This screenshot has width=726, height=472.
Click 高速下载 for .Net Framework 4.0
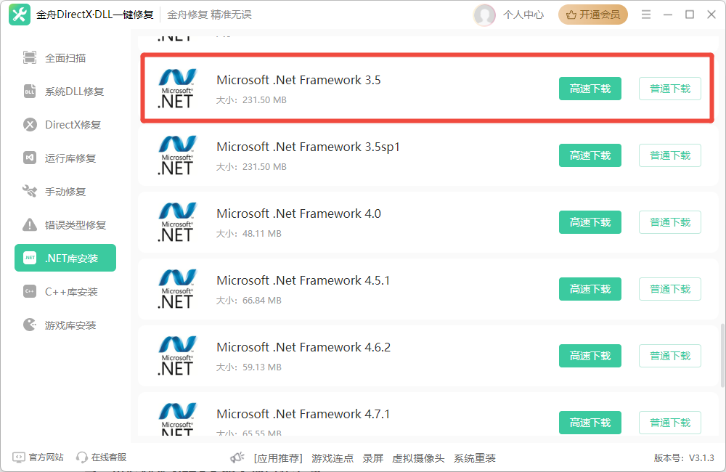590,222
